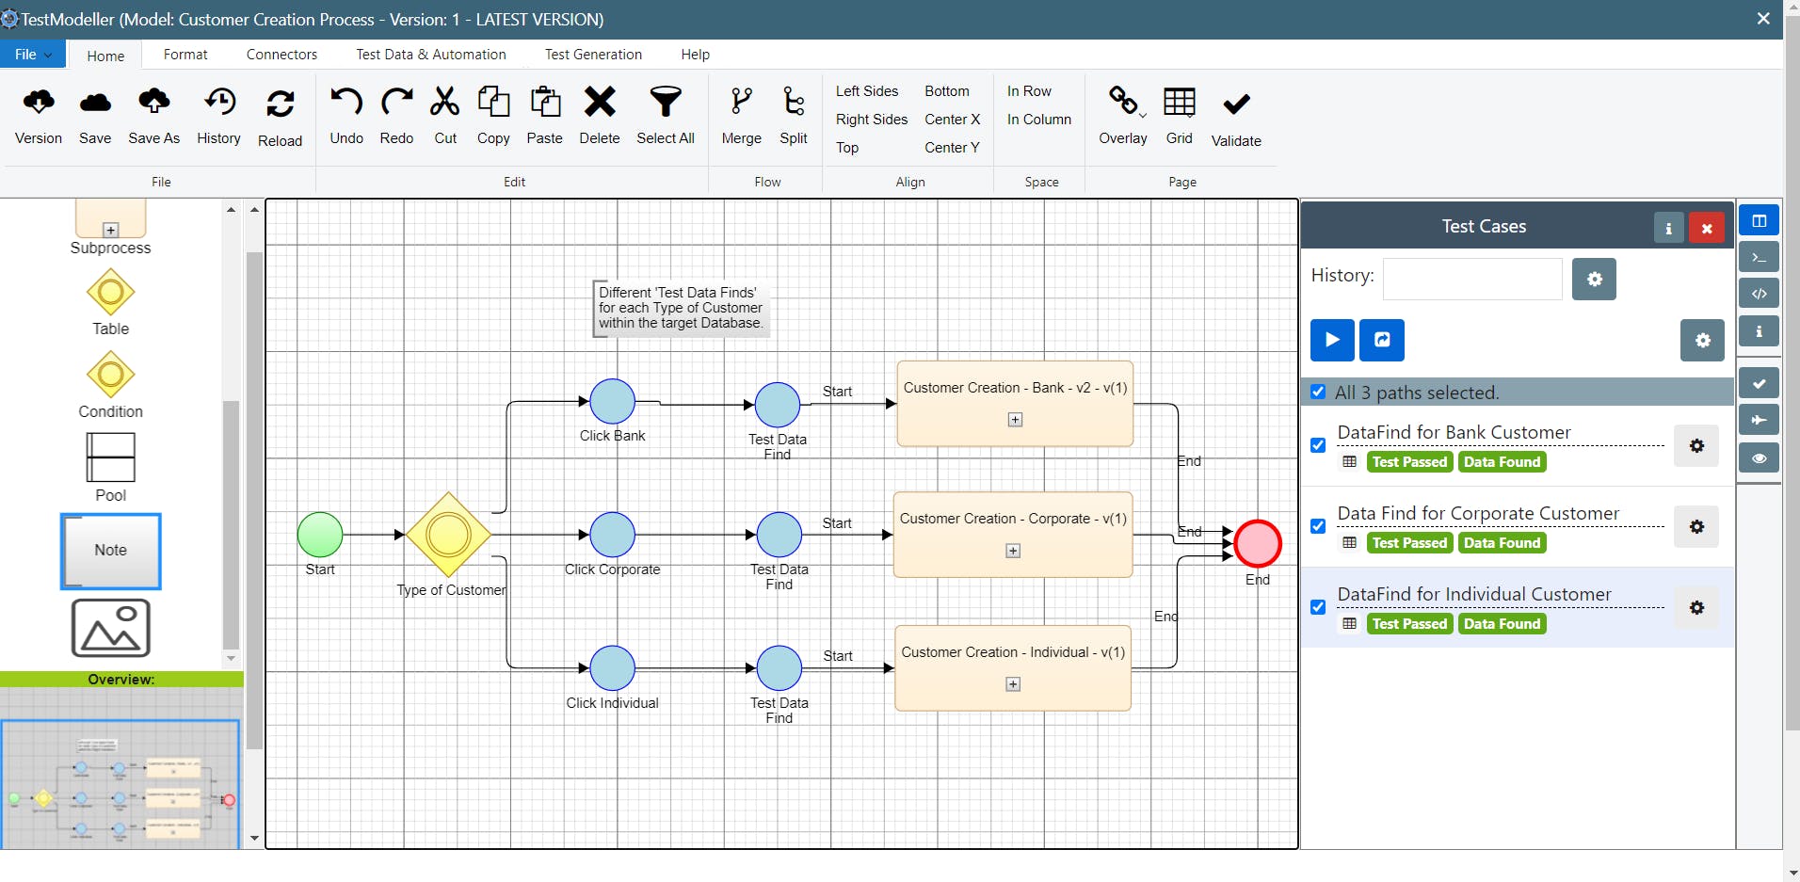Click the In Column spacing option
Screen dimensions: 1800x882
1038,120
